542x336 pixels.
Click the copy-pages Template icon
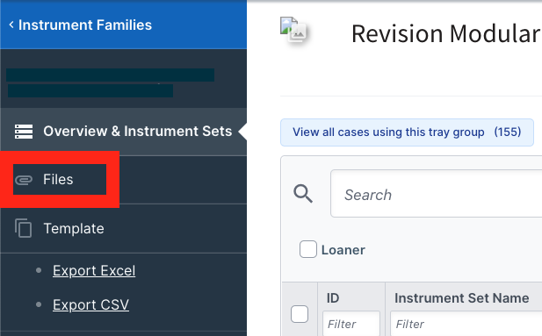(x=23, y=228)
